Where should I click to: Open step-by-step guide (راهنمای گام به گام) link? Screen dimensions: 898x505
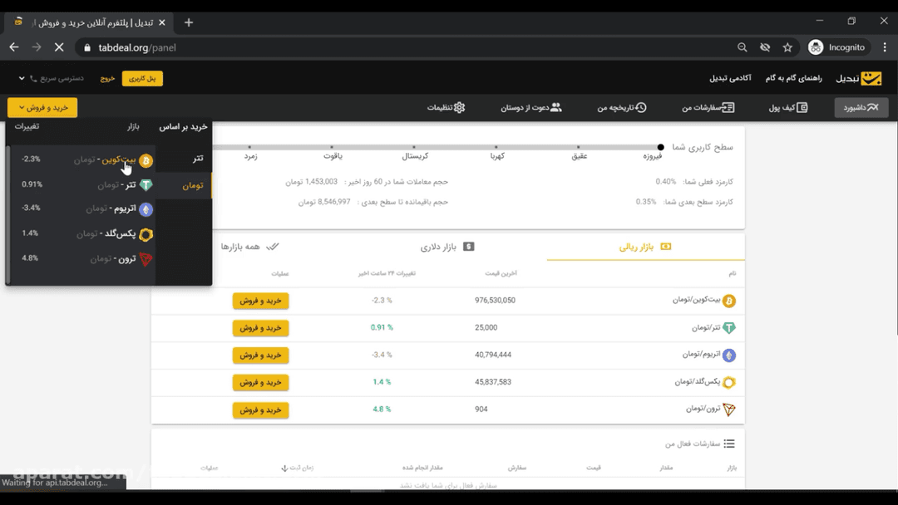click(793, 78)
